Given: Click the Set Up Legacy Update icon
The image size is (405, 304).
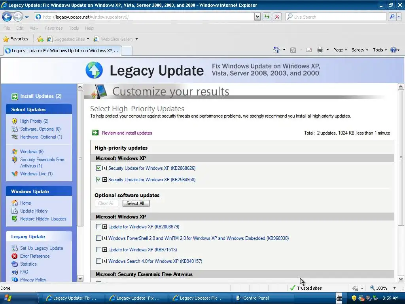Looking at the screenshot, I should [x=15, y=248].
